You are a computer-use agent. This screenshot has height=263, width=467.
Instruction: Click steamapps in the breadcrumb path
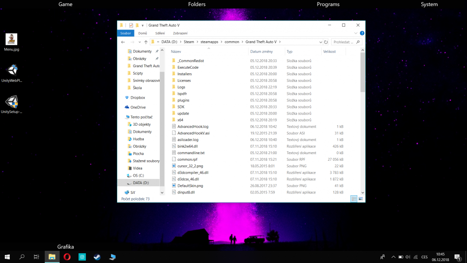click(209, 42)
